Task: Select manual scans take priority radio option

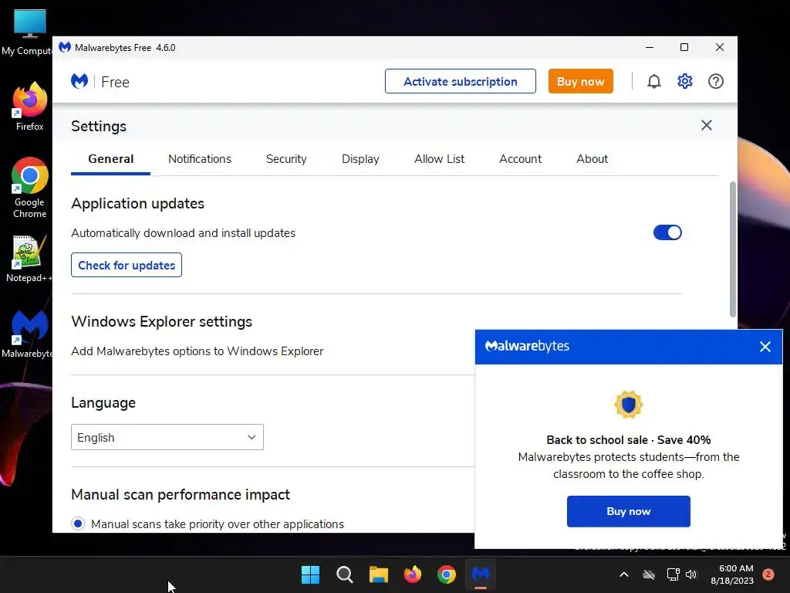Action: pyautogui.click(x=78, y=524)
